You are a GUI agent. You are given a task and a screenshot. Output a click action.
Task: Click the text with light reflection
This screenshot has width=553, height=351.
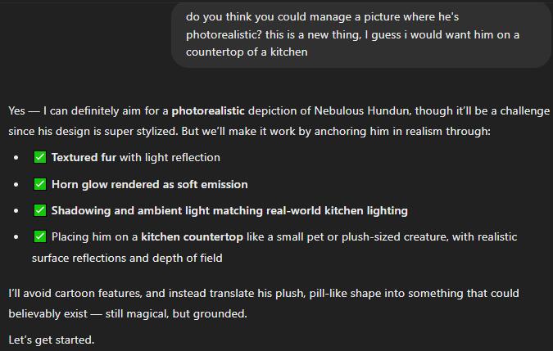point(170,157)
